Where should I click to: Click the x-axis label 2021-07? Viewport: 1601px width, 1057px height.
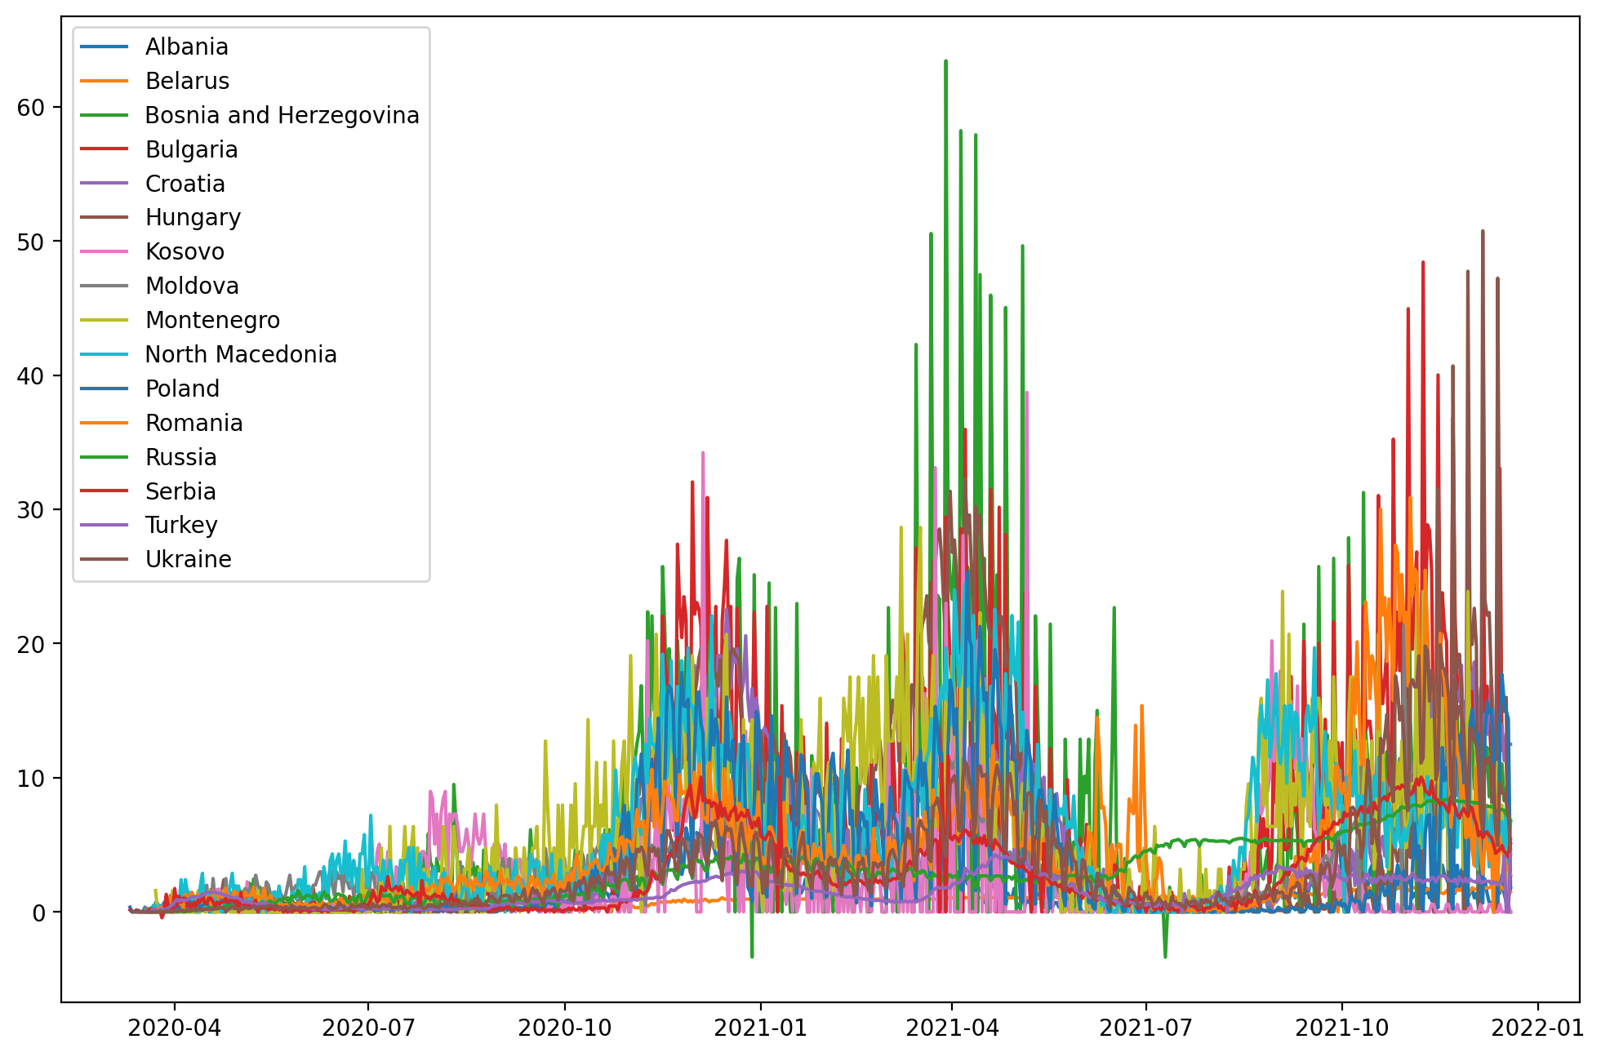coord(1146,1028)
